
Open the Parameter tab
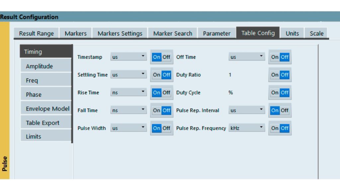[216, 33]
